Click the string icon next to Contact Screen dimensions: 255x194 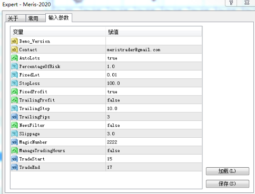click(14, 49)
